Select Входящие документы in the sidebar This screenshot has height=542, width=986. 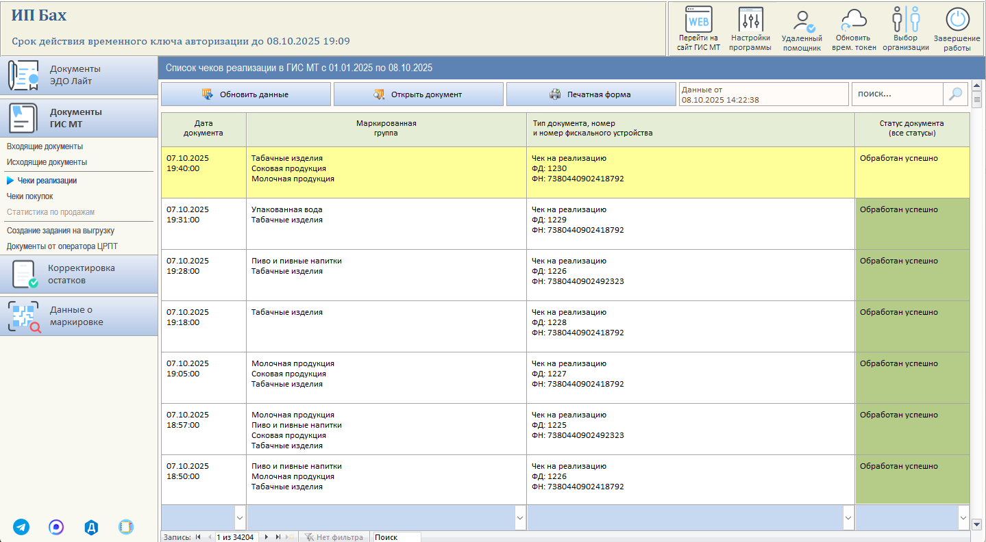coord(45,146)
